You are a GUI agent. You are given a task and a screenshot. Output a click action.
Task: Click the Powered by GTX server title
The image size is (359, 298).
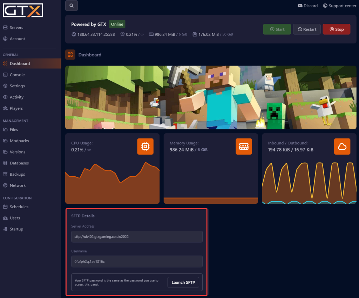click(x=89, y=24)
